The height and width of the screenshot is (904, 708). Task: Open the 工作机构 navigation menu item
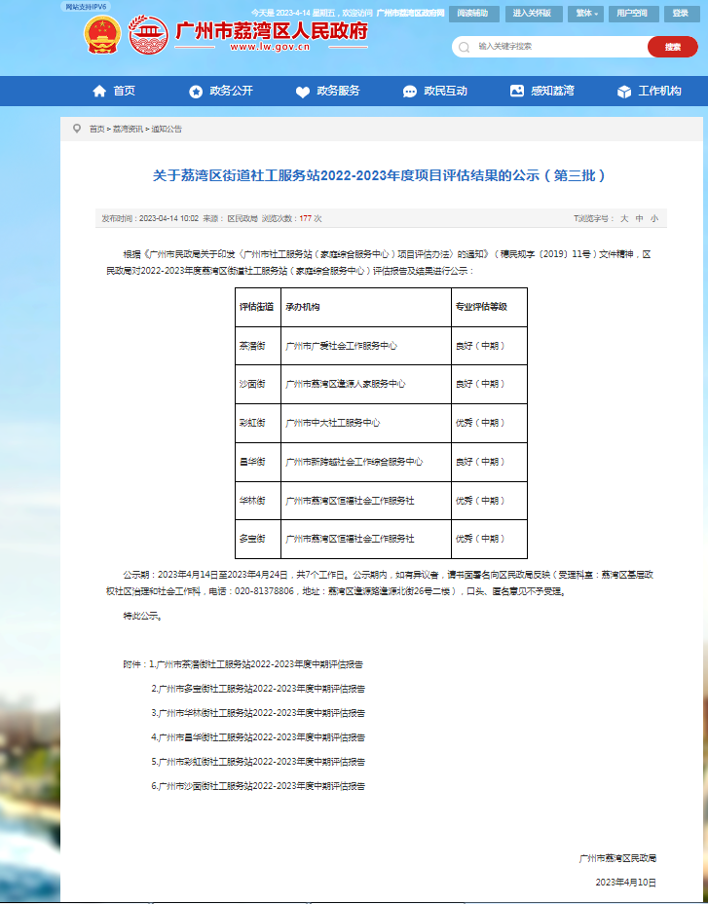pos(659,92)
